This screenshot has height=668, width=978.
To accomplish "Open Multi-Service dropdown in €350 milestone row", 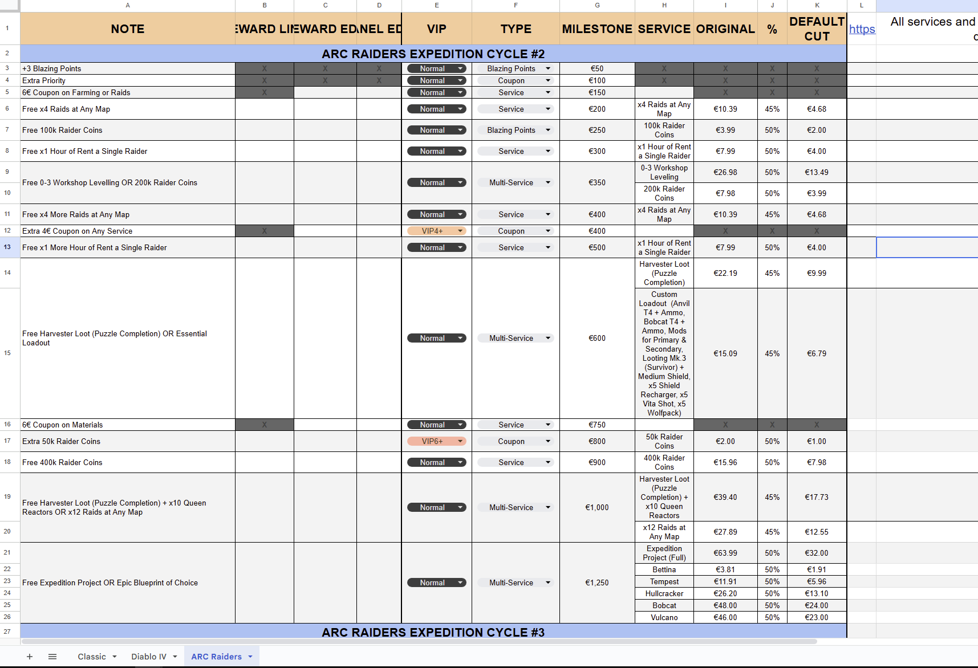I will [516, 182].
